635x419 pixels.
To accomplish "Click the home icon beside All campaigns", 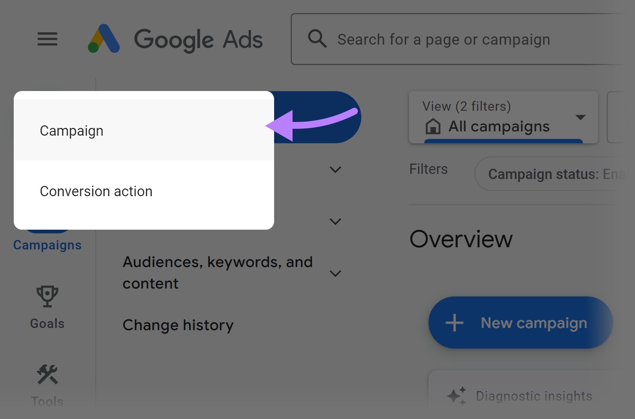I will (433, 126).
